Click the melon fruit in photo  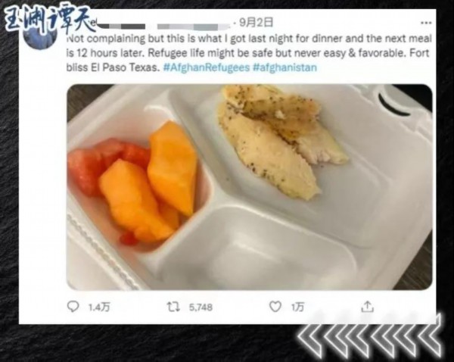point(149,181)
